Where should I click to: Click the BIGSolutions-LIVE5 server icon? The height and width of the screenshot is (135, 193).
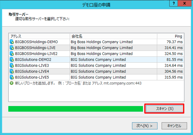[12, 77]
